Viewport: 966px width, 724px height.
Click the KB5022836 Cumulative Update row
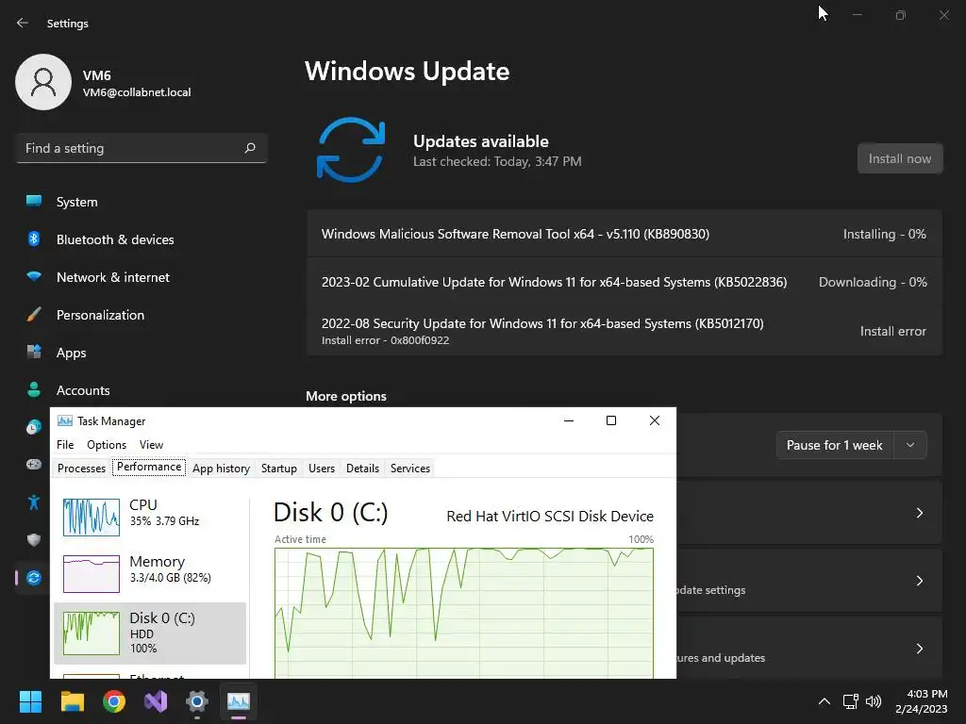tap(625, 282)
